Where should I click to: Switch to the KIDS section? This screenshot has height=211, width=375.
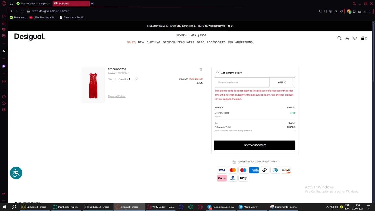tap(203, 35)
